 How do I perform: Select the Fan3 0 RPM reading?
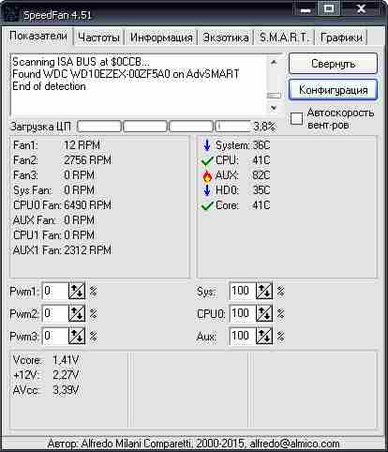point(53,175)
